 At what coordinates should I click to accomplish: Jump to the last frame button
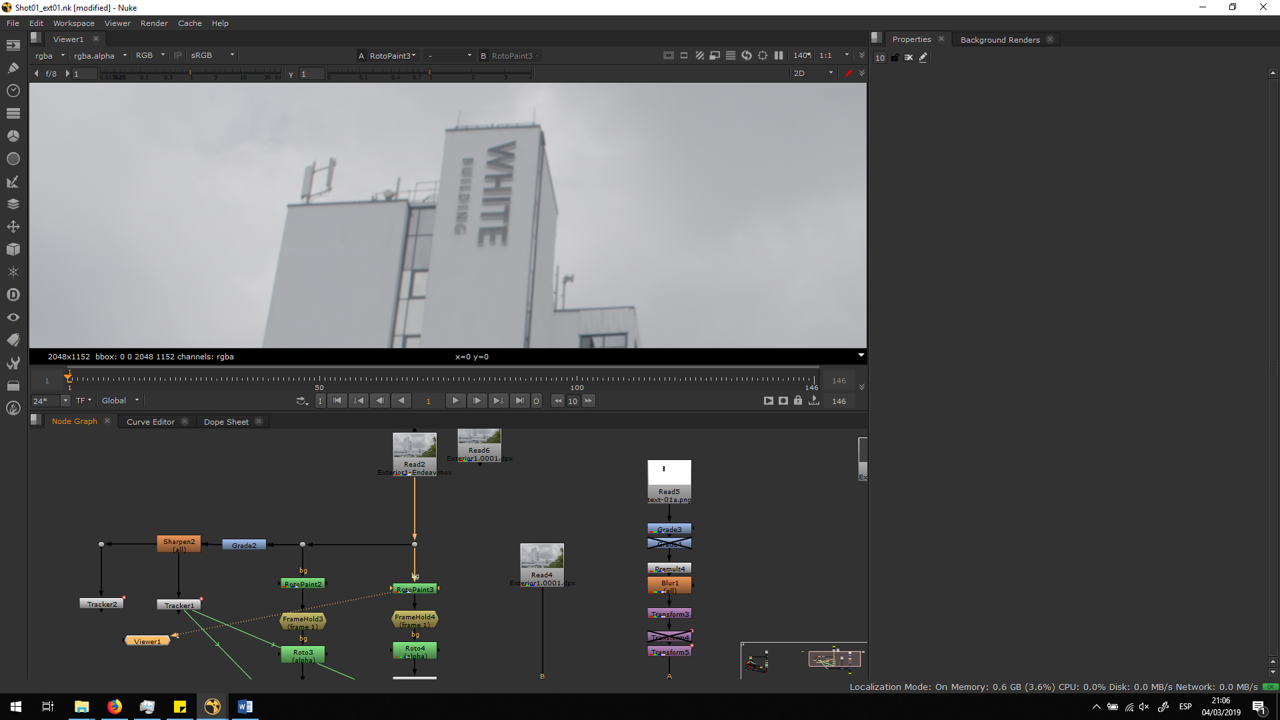519,401
